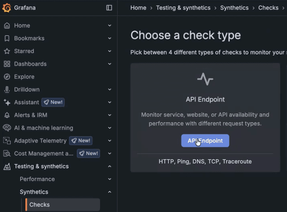This screenshot has height=212, width=287.
Task: Expand the Home section chevron
Action: (110, 25)
